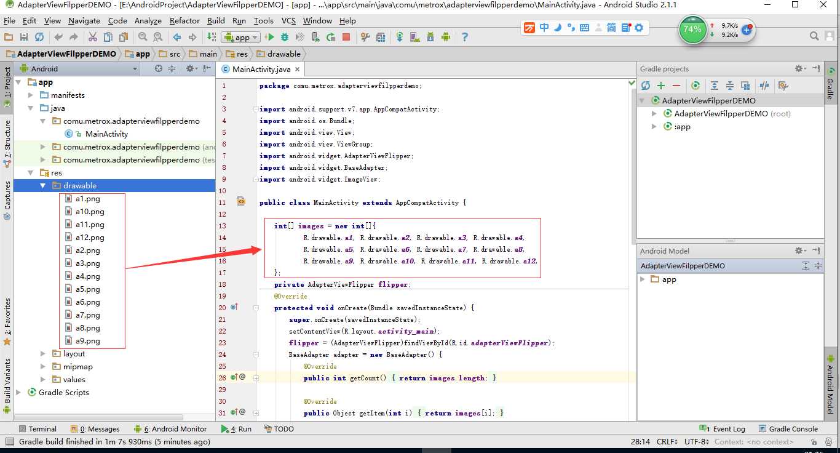840x453 pixels.
Task: Click the src breadcrumb in navigation bar
Action: [169, 54]
